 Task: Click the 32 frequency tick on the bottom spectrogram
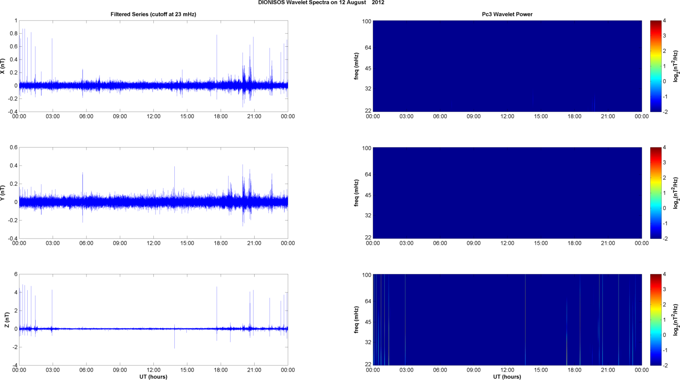tap(368, 342)
